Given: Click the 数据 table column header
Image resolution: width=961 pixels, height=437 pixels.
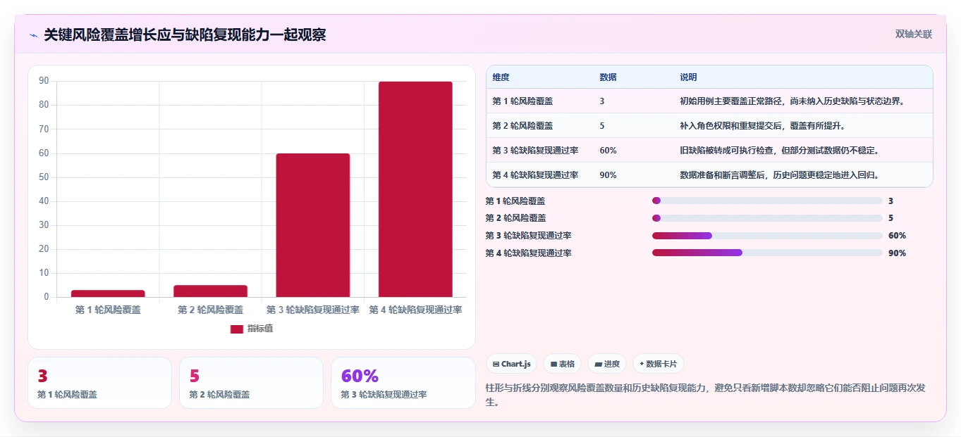Looking at the screenshot, I should pyautogui.click(x=608, y=77).
